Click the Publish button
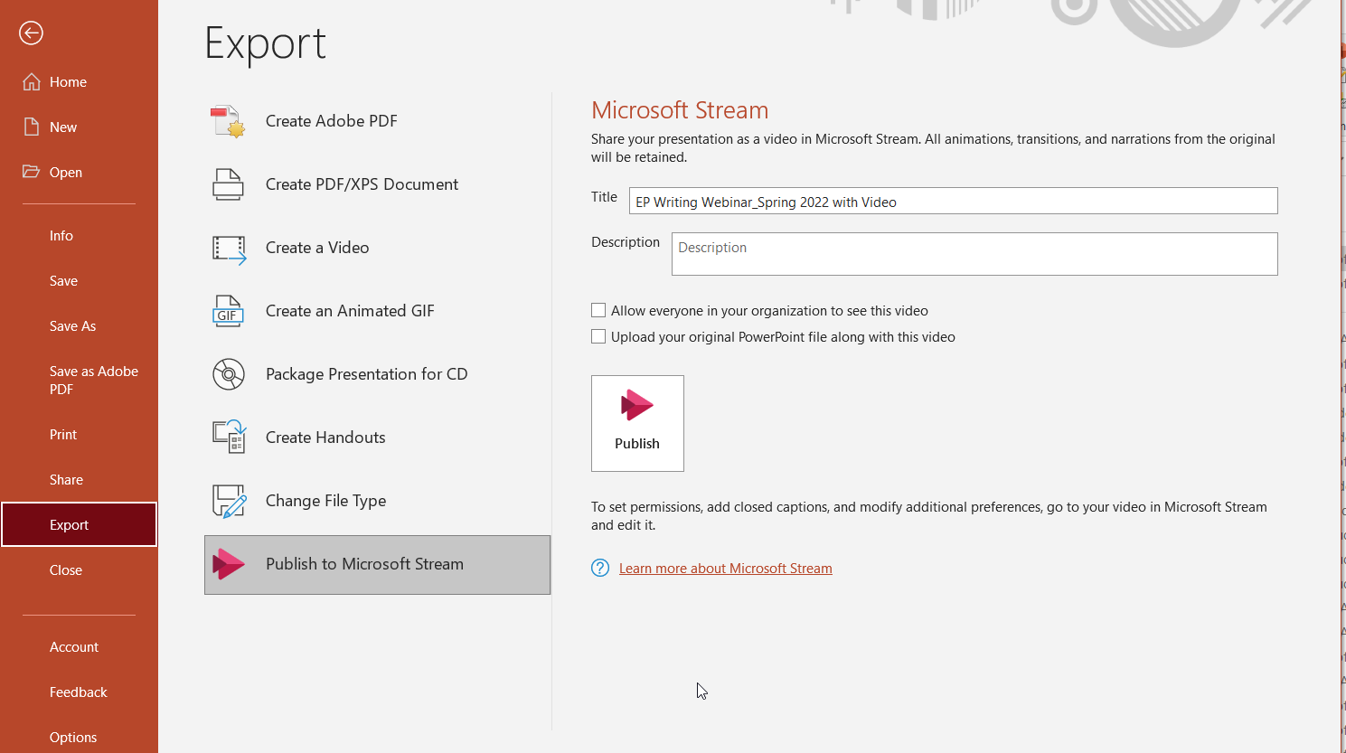The height and width of the screenshot is (753, 1346). click(637, 423)
